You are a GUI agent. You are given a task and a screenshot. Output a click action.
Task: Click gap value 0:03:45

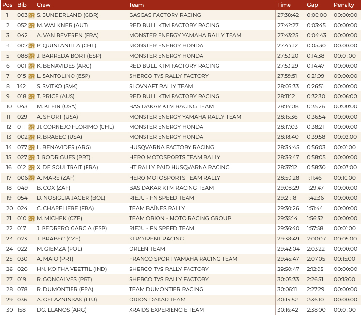[x=317, y=25]
